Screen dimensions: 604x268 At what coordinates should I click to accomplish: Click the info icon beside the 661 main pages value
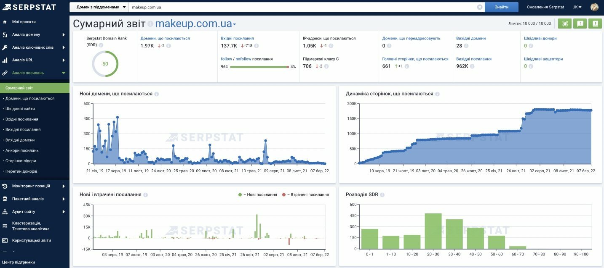pos(406,66)
